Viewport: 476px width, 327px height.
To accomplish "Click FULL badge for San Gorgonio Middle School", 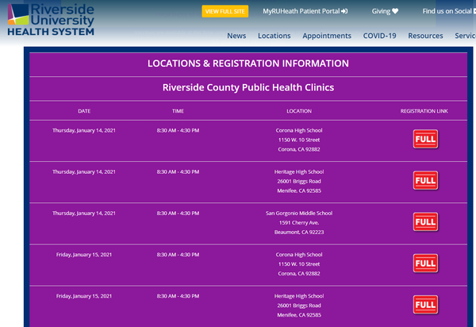I will click(x=425, y=222).
